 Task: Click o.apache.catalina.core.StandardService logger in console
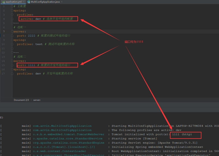click(x=68, y=139)
